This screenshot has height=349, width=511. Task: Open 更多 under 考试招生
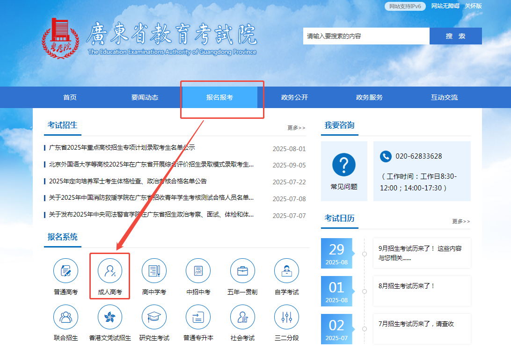coord(296,127)
